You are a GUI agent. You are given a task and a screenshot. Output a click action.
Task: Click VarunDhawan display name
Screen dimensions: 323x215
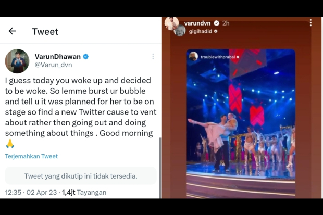58,56
